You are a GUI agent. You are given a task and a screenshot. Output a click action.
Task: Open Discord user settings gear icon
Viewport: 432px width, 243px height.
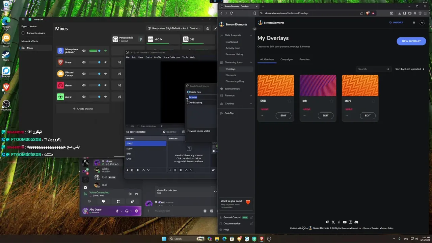[136, 211]
